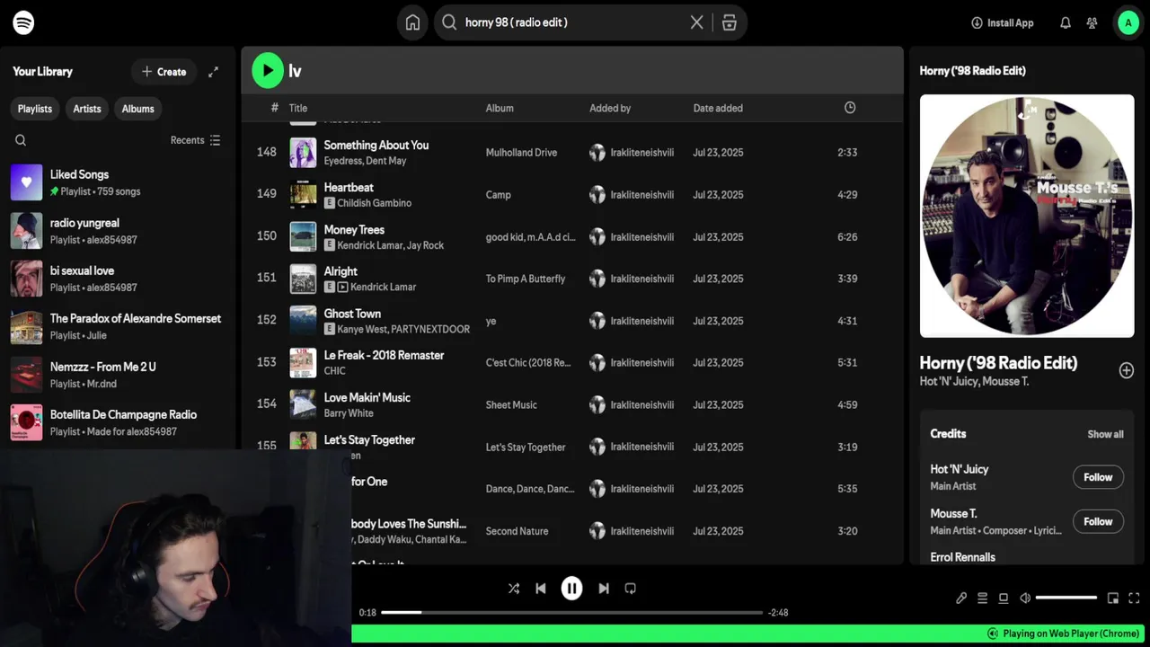Click Alright track thumbnail
Viewport: 1150px width, 647px height.
[x=303, y=279]
